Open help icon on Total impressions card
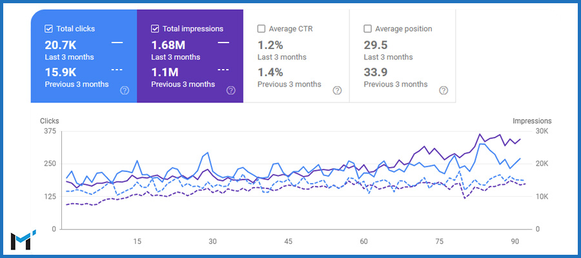The height and width of the screenshot is (258, 581). (231, 90)
